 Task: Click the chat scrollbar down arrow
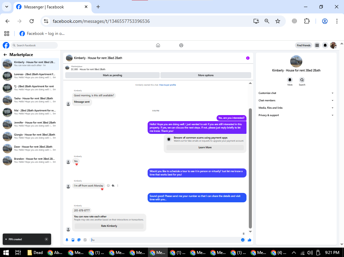(x=250, y=232)
